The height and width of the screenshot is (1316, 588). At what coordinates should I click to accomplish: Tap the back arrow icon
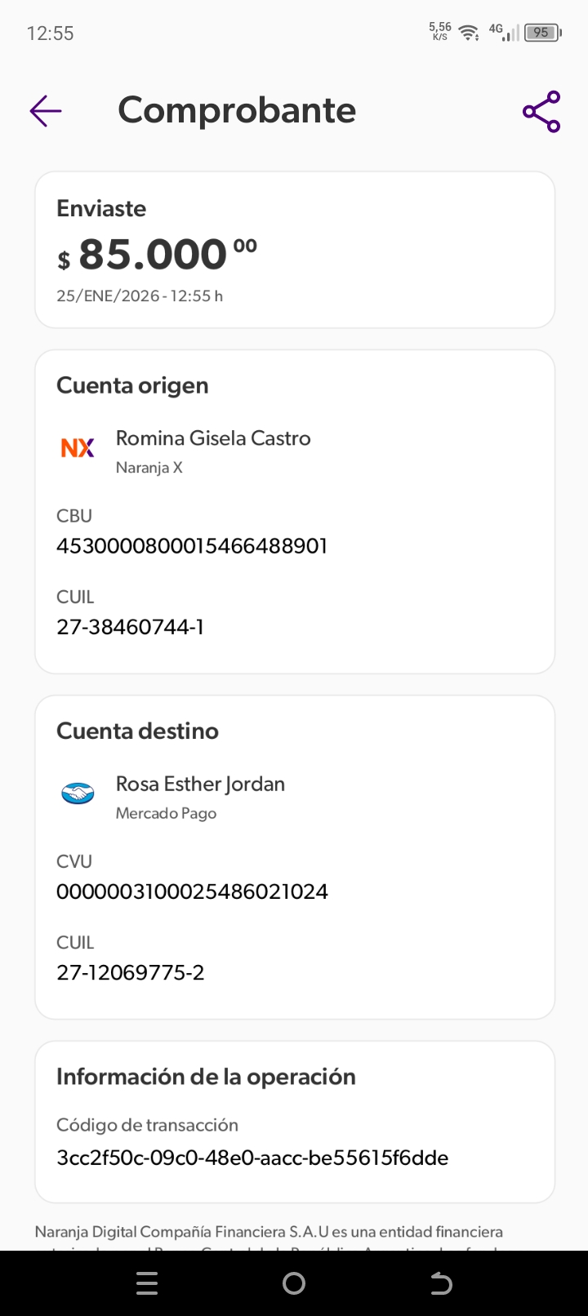46,111
